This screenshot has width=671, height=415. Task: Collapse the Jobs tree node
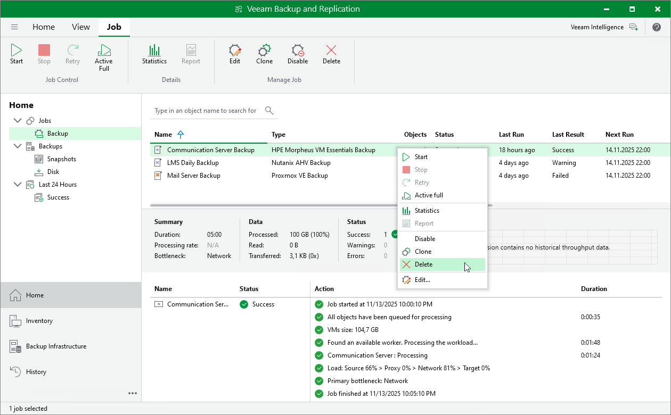18,120
